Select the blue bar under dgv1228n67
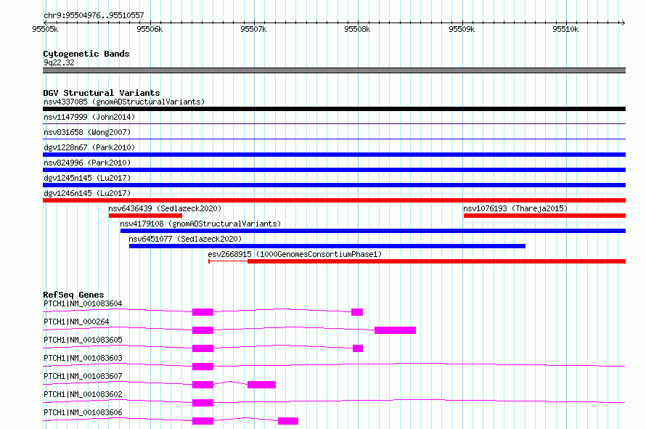The height and width of the screenshot is (429, 646). [x=334, y=155]
